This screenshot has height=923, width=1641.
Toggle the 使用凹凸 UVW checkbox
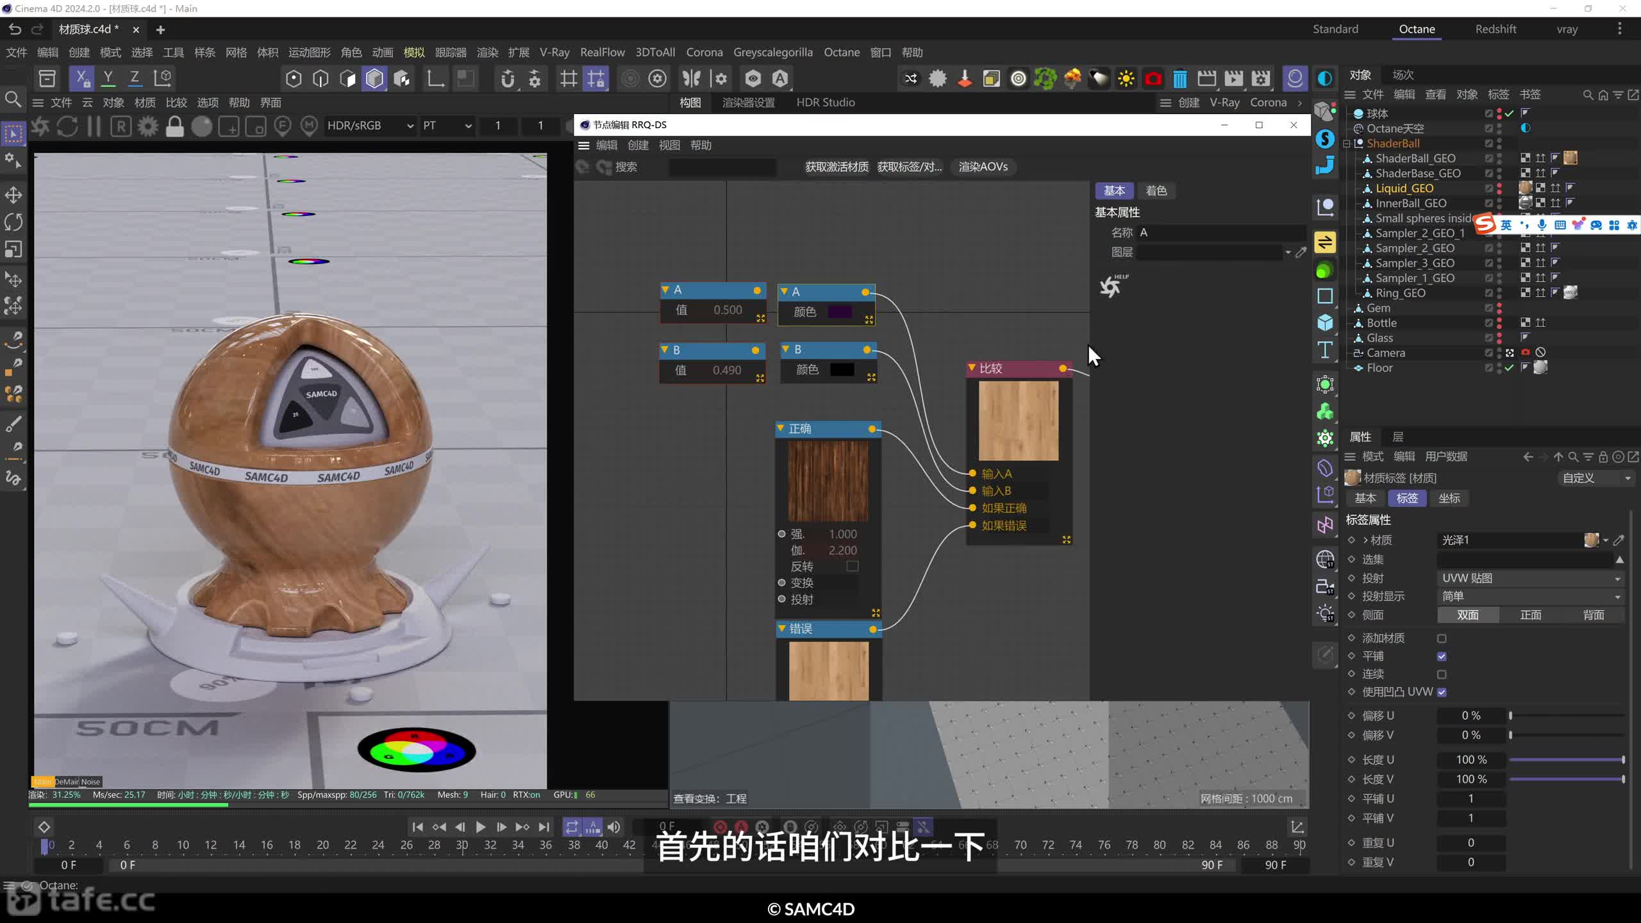[1442, 692]
